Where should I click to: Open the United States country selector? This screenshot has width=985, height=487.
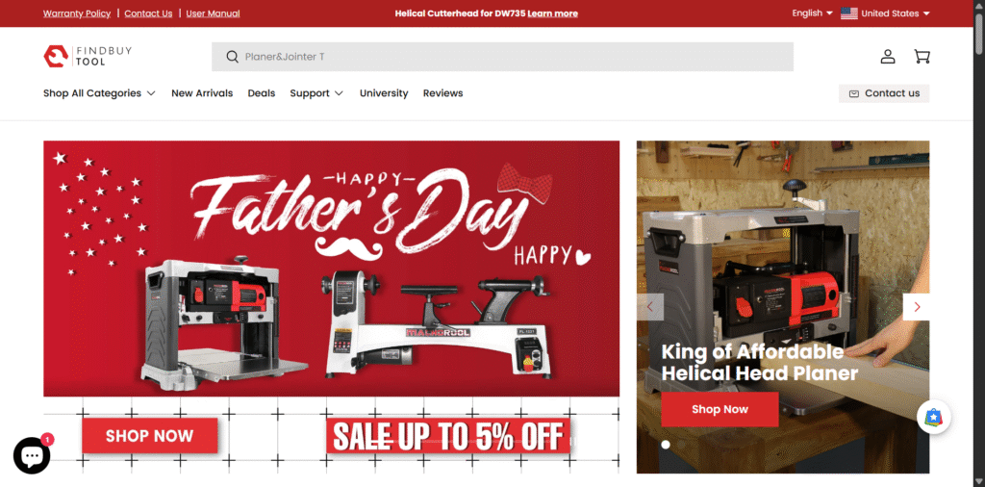(x=885, y=13)
